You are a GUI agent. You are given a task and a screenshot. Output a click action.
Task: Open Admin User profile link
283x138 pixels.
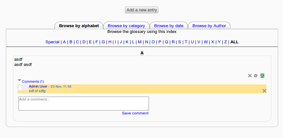[x=38, y=86]
